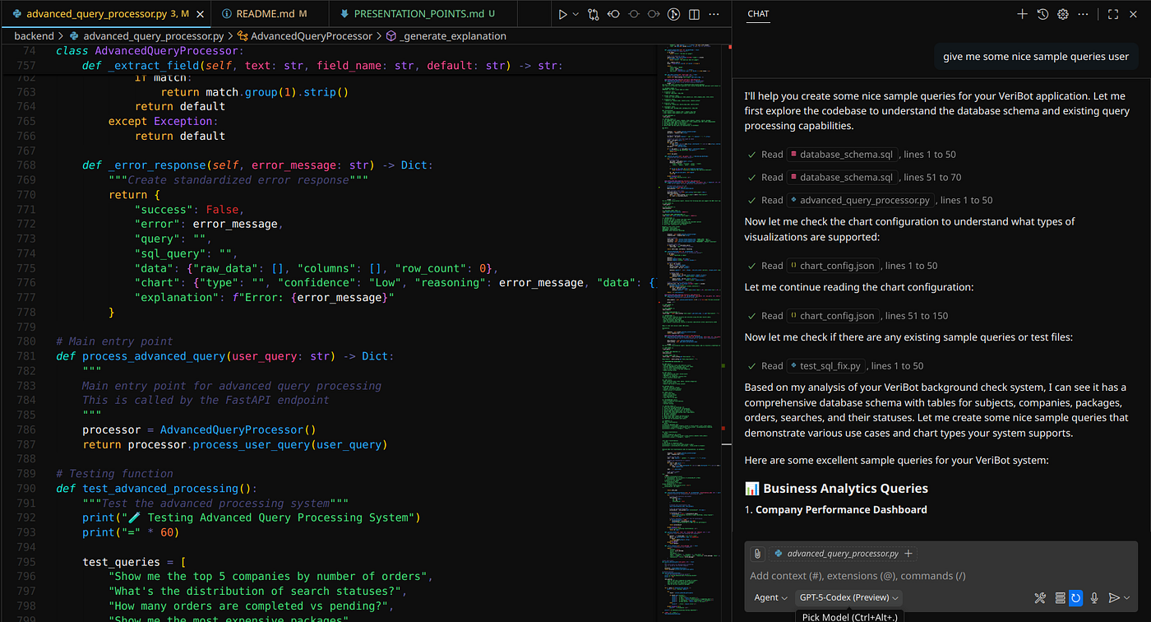Open the chat settings gear

click(x=1064, y=13)
